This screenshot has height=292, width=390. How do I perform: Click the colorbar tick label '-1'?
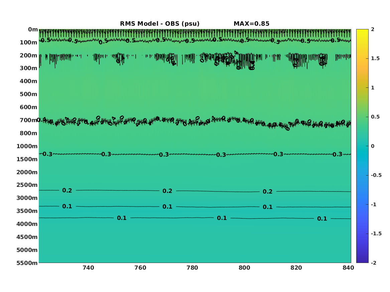point(374,204)
